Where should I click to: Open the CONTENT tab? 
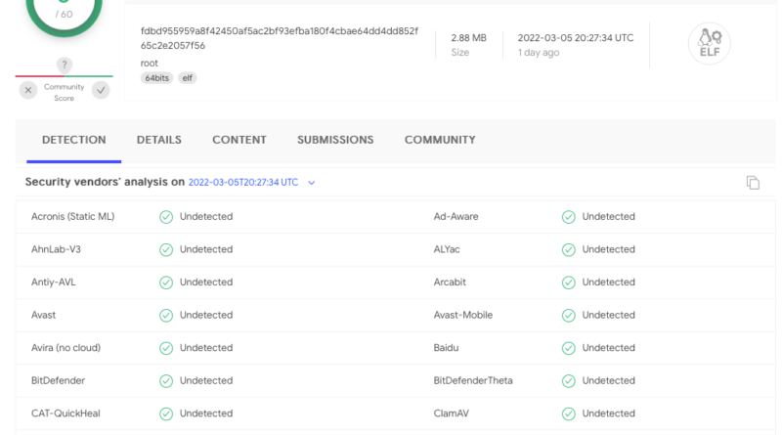pyautogui.click(x=239, y=140)
